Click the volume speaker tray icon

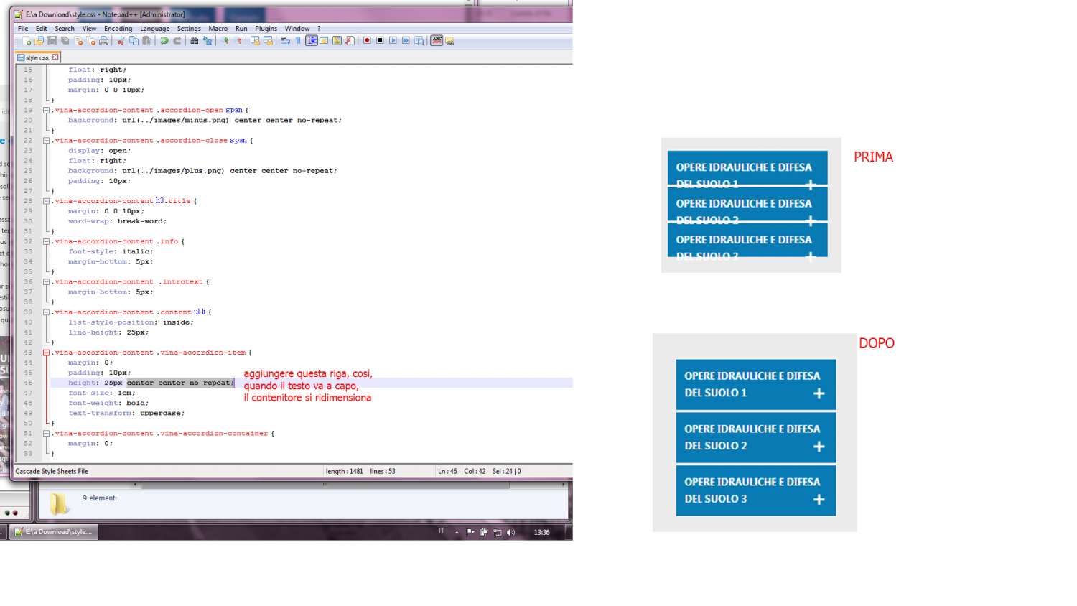(x=510, y=532)
